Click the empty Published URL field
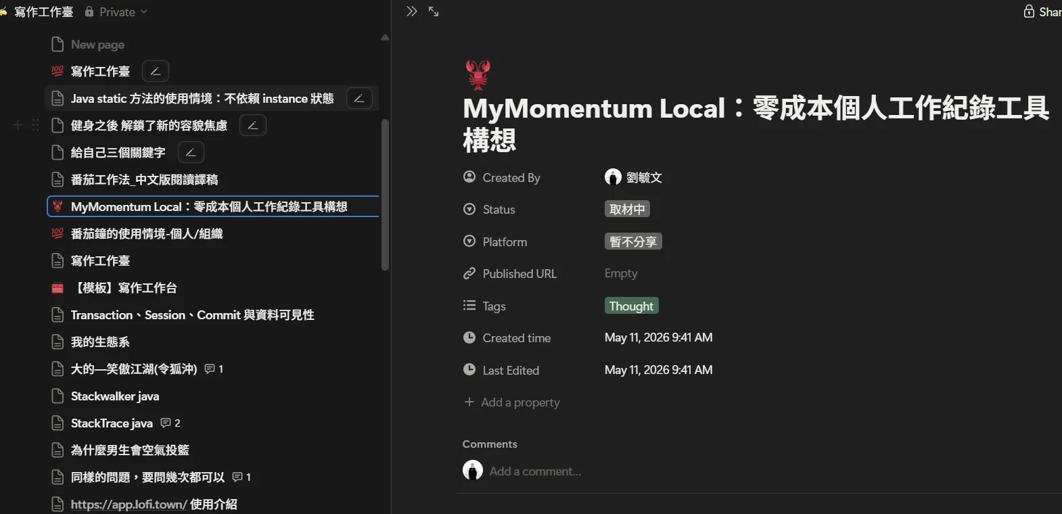The width and height of the screenshot is (1062, 514). 621,273
